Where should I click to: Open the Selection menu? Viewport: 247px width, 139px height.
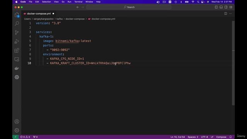(x=46, y=2)
